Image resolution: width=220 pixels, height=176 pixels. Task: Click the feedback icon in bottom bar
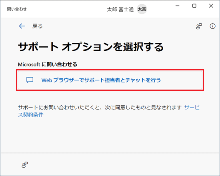click(25, 165)
